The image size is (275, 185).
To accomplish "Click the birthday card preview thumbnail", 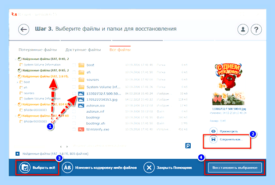I will click(x=228, y=84).
